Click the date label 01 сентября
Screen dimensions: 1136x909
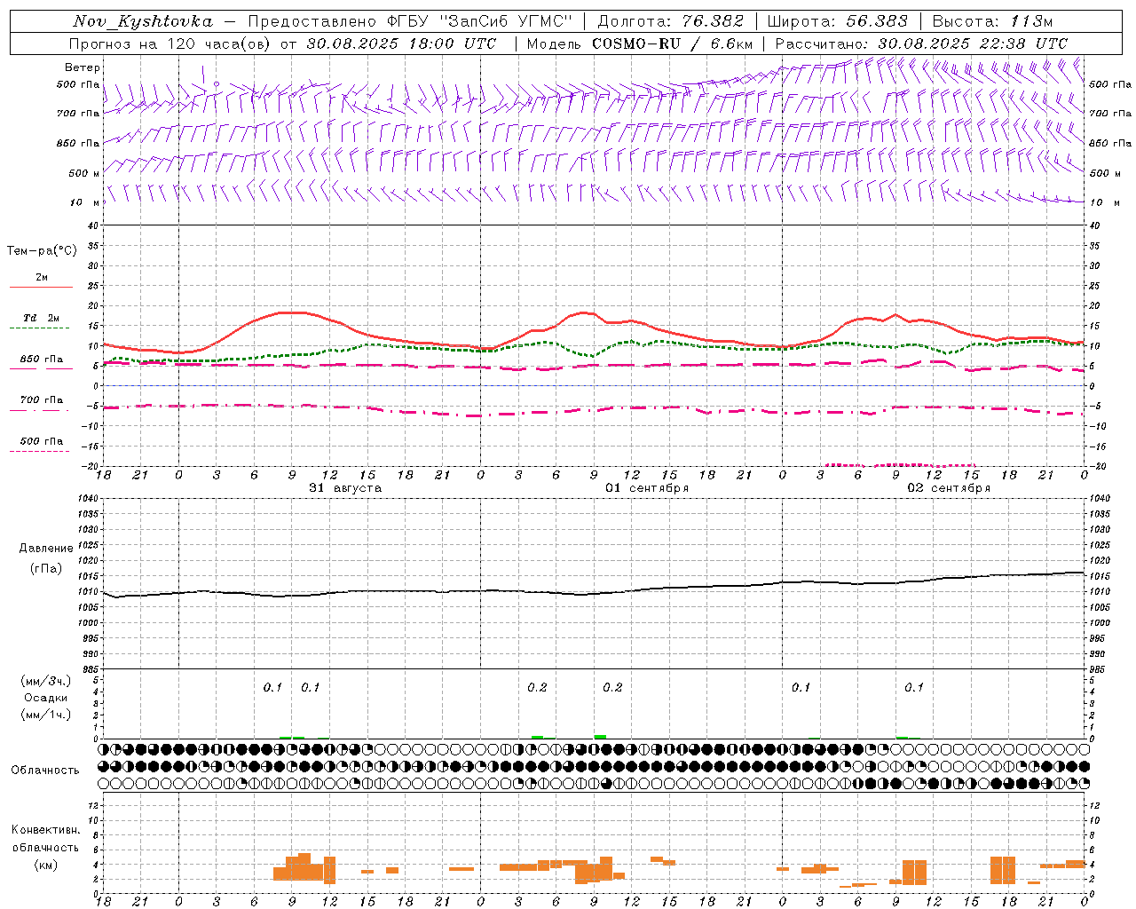[x=647, y=488]
